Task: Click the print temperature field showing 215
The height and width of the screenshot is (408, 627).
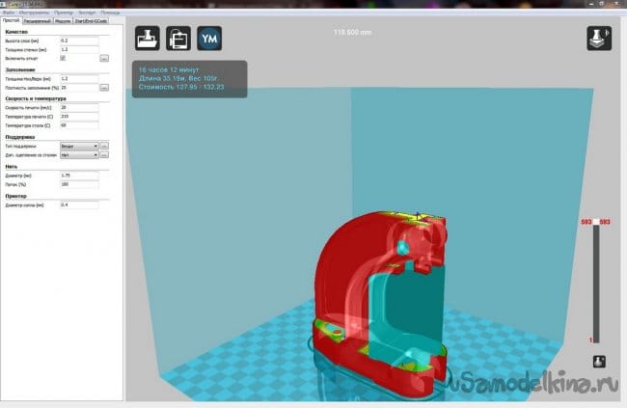Action: 79,117
